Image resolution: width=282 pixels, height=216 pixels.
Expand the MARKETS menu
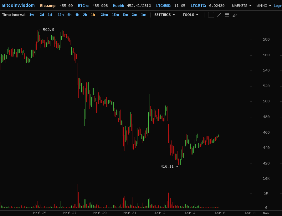242,6
